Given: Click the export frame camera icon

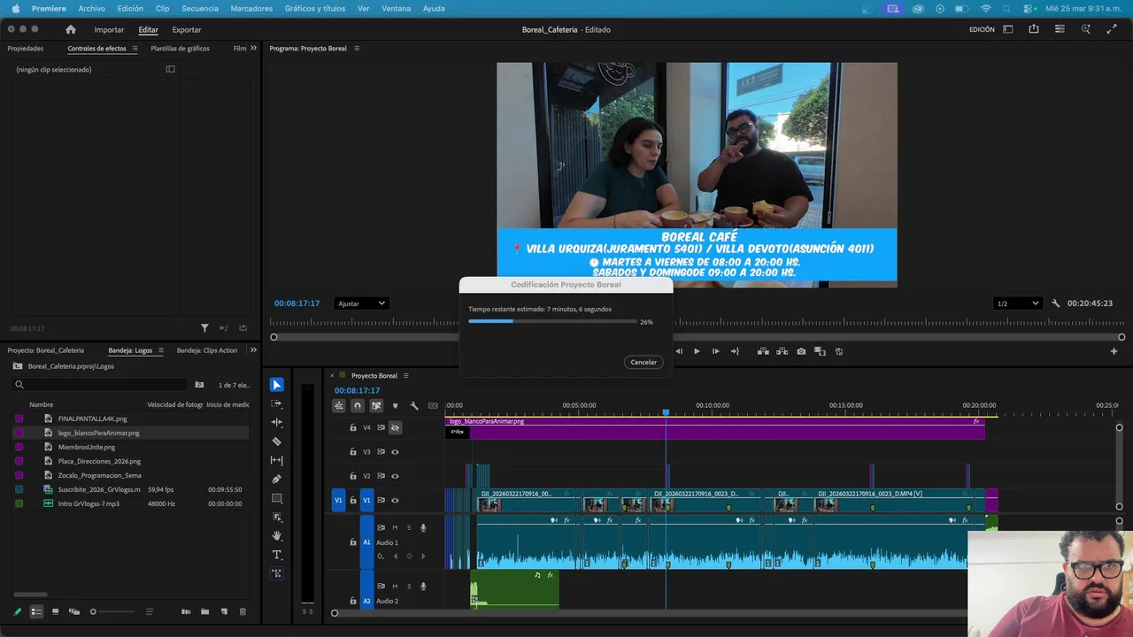Looking at the screenshot, I should 801,351.
